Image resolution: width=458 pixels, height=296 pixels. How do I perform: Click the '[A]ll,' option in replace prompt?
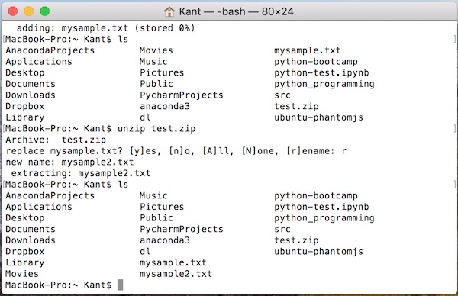[x=218, y=151]
